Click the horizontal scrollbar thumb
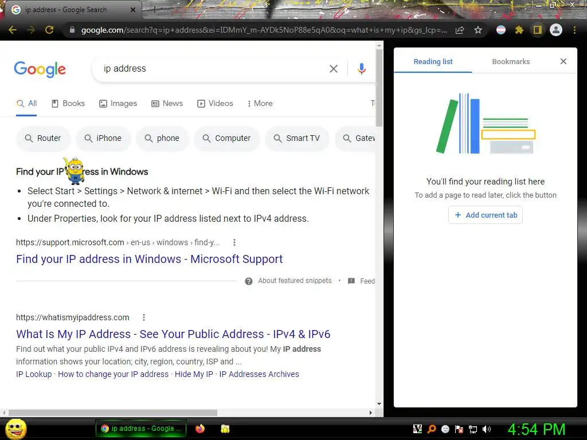 (x=113, y=412)
